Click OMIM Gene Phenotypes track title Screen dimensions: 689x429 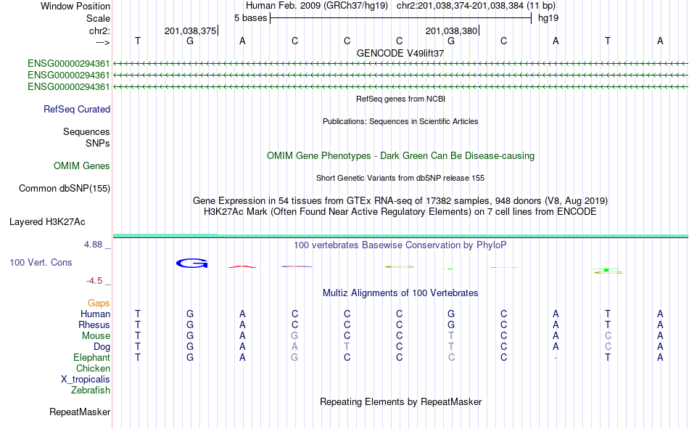tap(401, 156)
